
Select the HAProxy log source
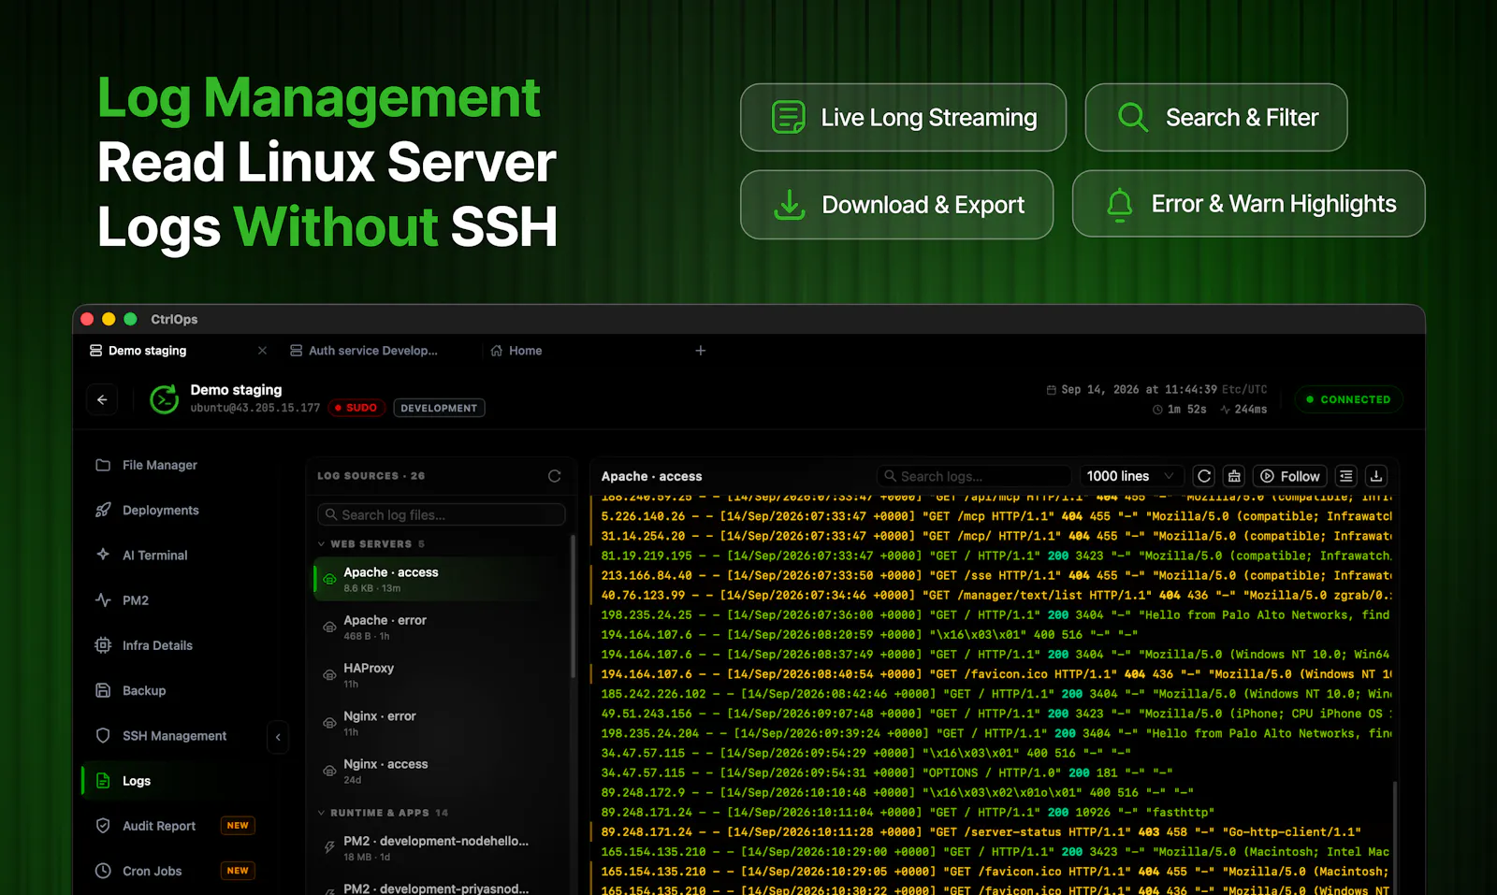[440, 675]
